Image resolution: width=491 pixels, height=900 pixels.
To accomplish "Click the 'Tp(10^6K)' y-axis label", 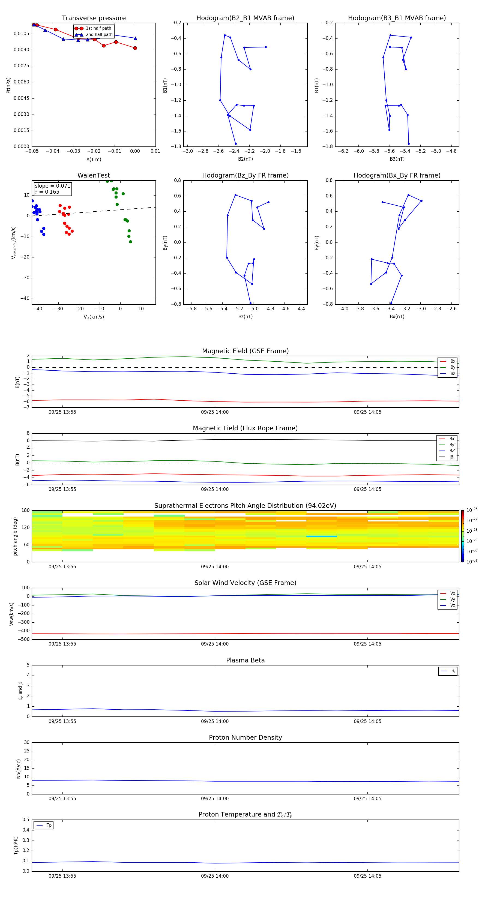I will (16, 845).
